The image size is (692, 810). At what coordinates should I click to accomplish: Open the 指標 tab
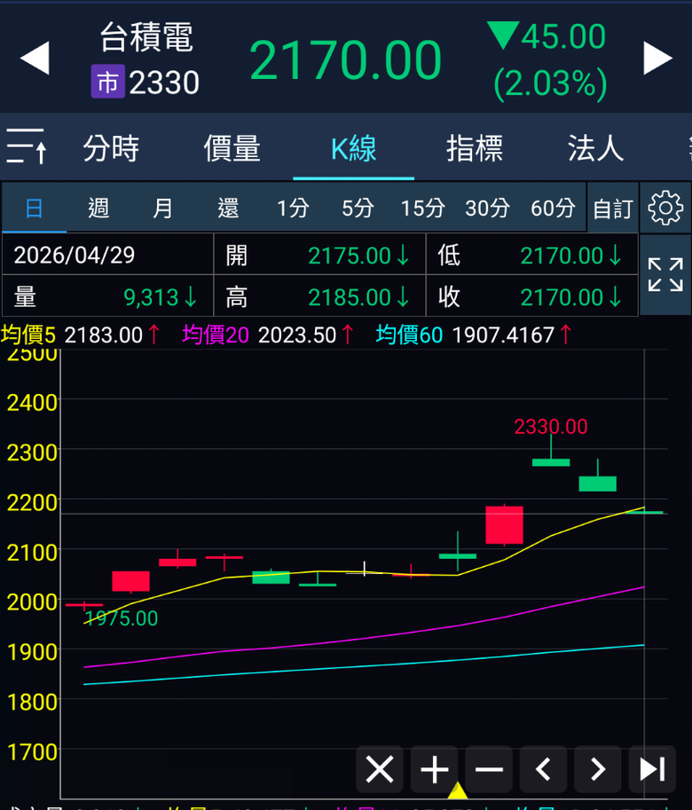coord(475,148)
